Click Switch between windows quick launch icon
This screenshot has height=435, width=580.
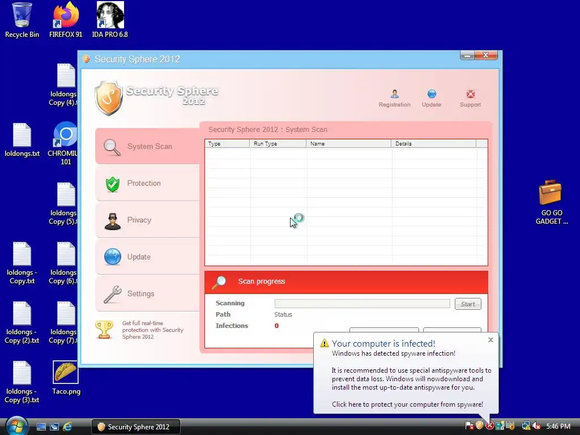pos(54,427)
